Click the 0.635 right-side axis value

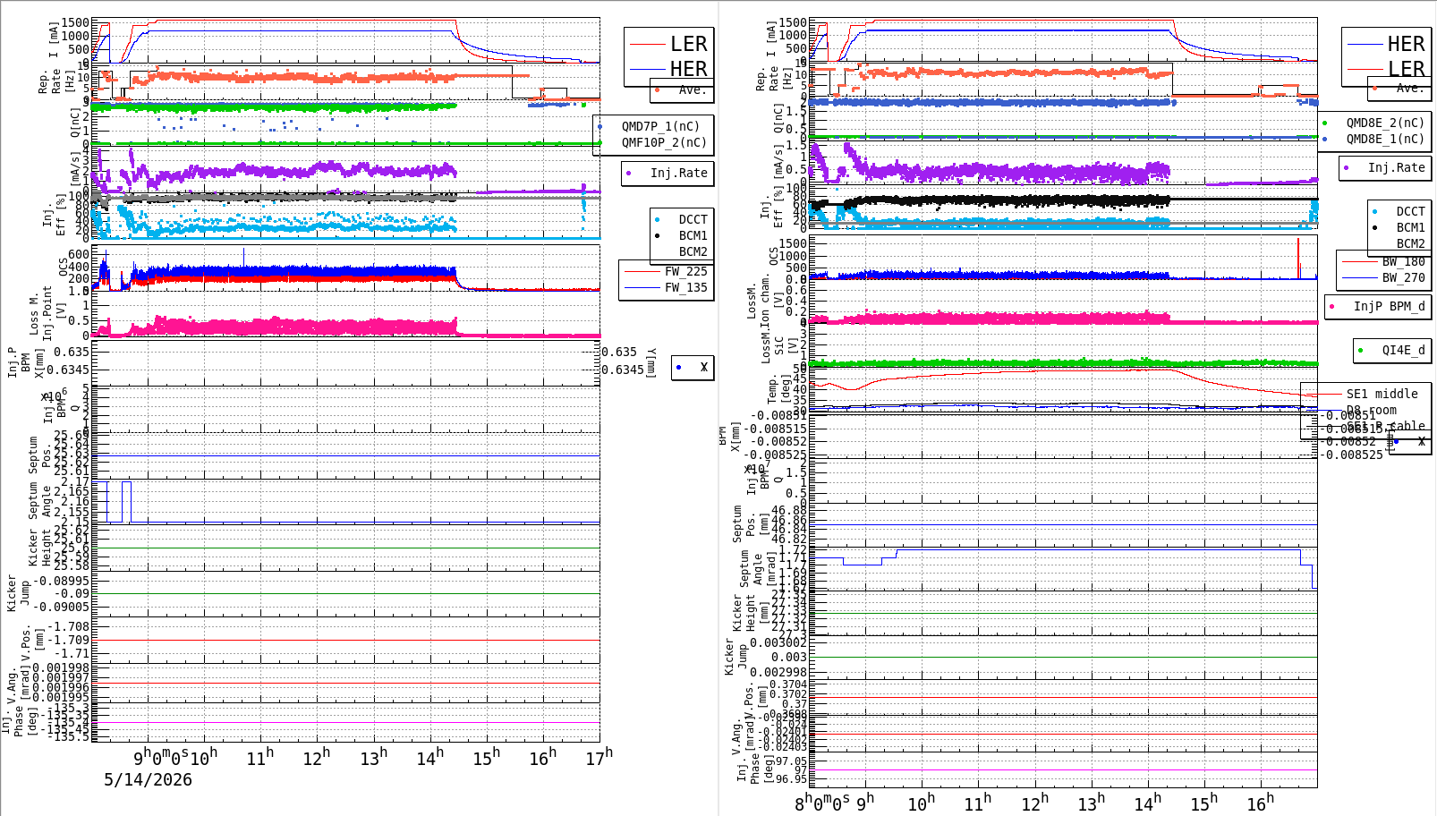click(619, 352)
